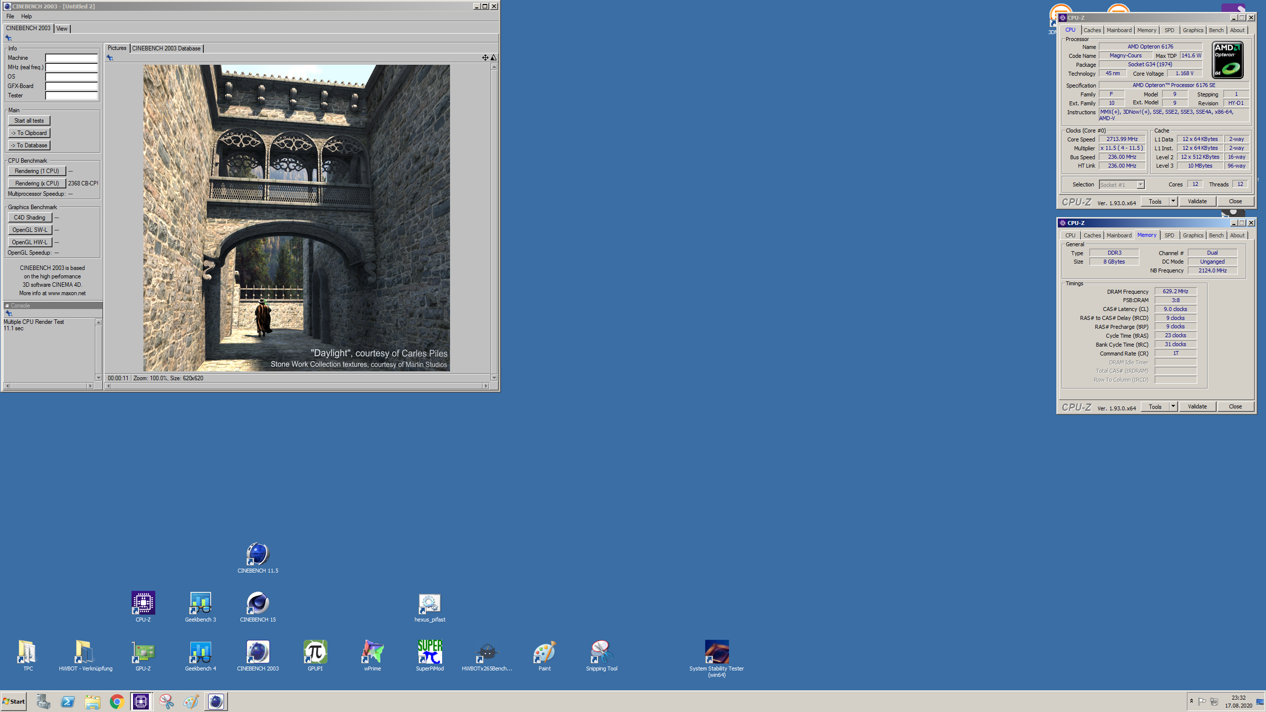The image size is (1266, 712).
Task: Open Caches tab in top CPU-Z window
Action: [x=1092, y=30]
